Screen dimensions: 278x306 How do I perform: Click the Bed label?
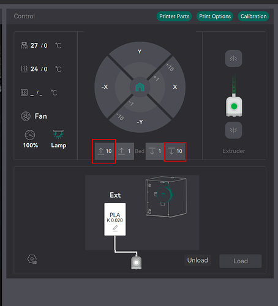click(140, 151)
